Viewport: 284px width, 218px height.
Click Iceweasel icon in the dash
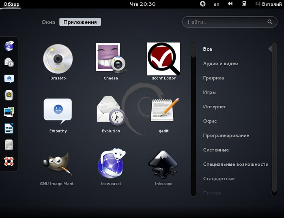(9, 46)
